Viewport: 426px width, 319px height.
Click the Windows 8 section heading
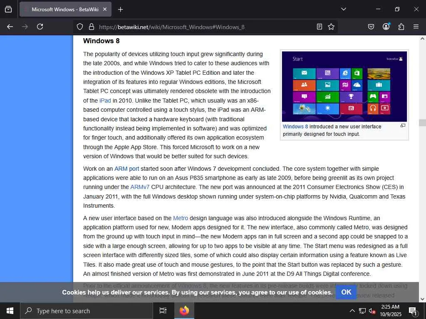(x=102, y=41)
